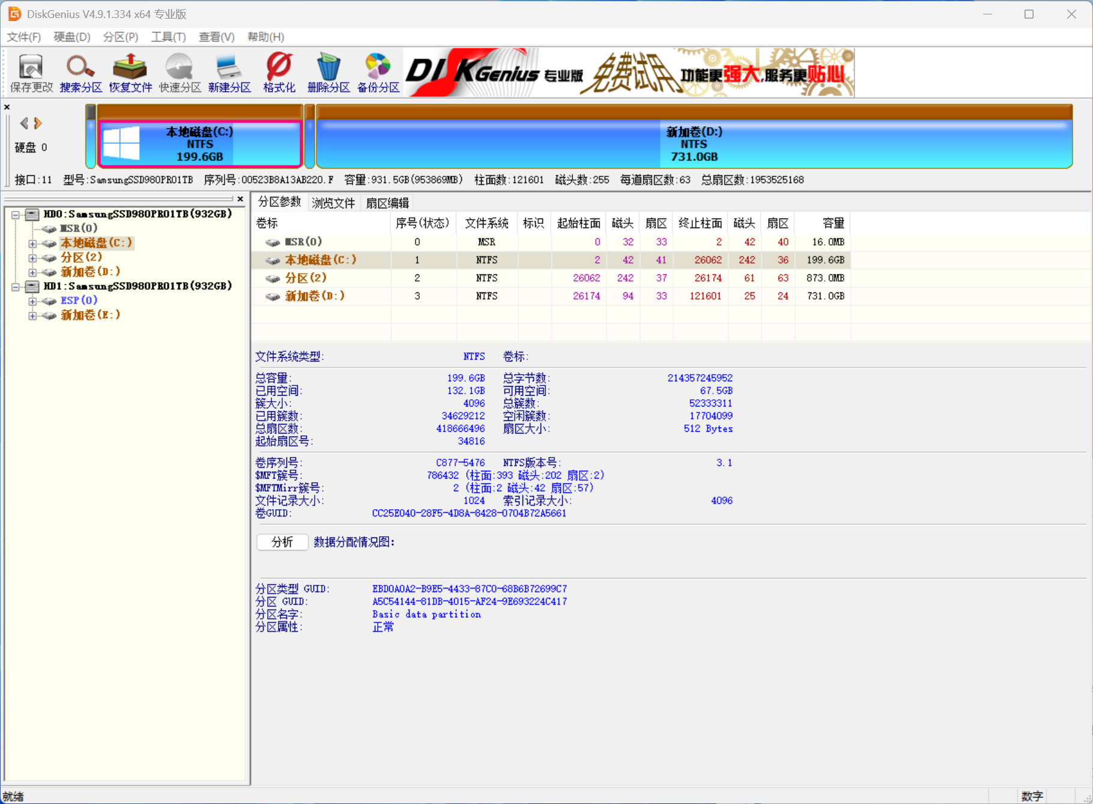Open the 分区(P) menu
This screenshot has width=1093, height=804.
121,37
